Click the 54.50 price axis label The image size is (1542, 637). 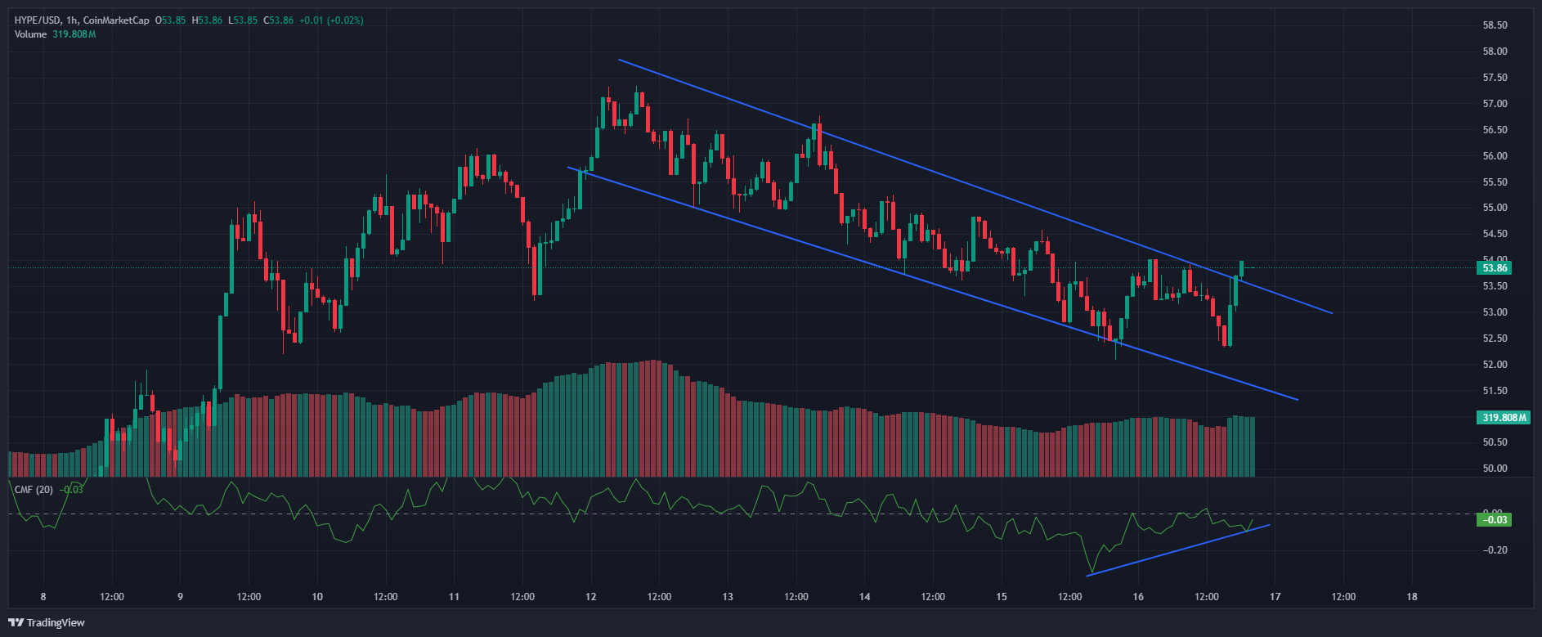pyautogui.click(x=1495, y=234)
